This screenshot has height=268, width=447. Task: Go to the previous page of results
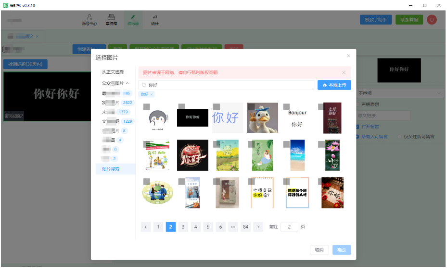[146, 227]
